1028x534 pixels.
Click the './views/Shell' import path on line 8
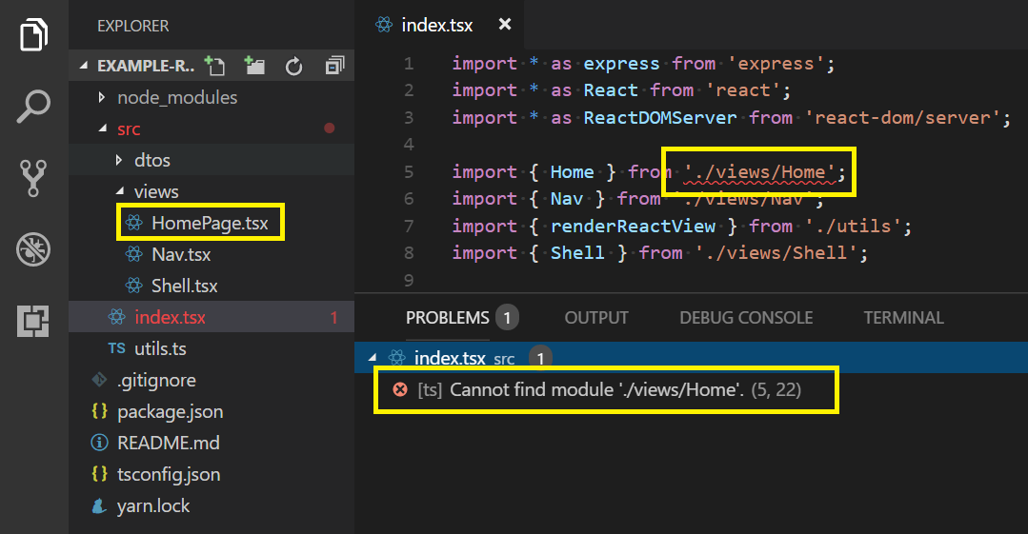tap(776, 253)
